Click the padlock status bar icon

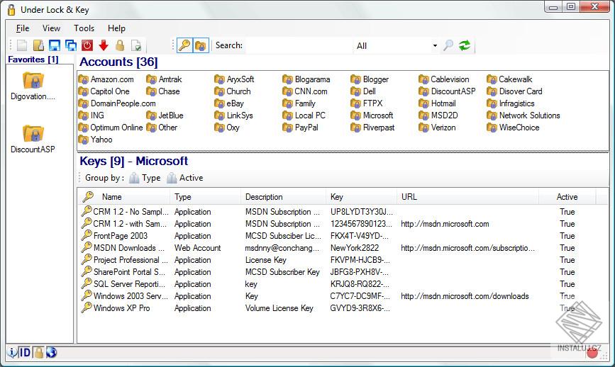(38, 353)
